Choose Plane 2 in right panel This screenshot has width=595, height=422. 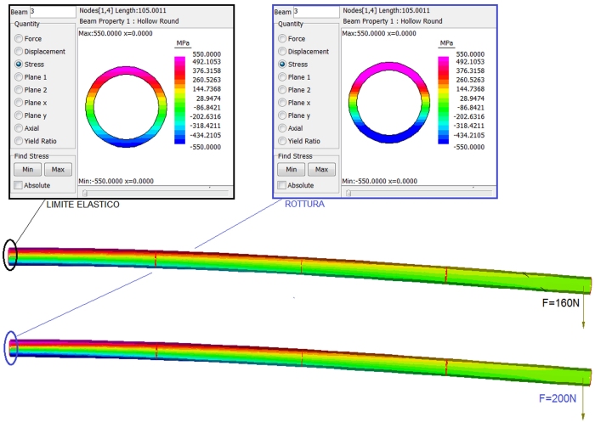tap(283, 90)
